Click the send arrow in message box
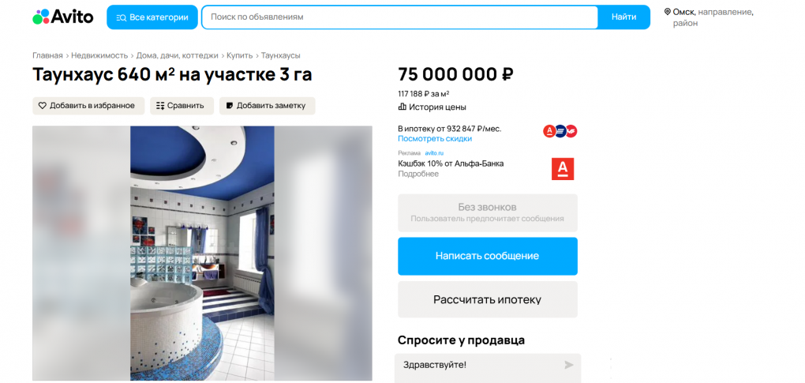 click(x=568, y=365)
